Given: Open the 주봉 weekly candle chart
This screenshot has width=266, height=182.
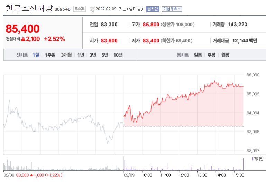Looking at the screenshot, I should point(211,55).
